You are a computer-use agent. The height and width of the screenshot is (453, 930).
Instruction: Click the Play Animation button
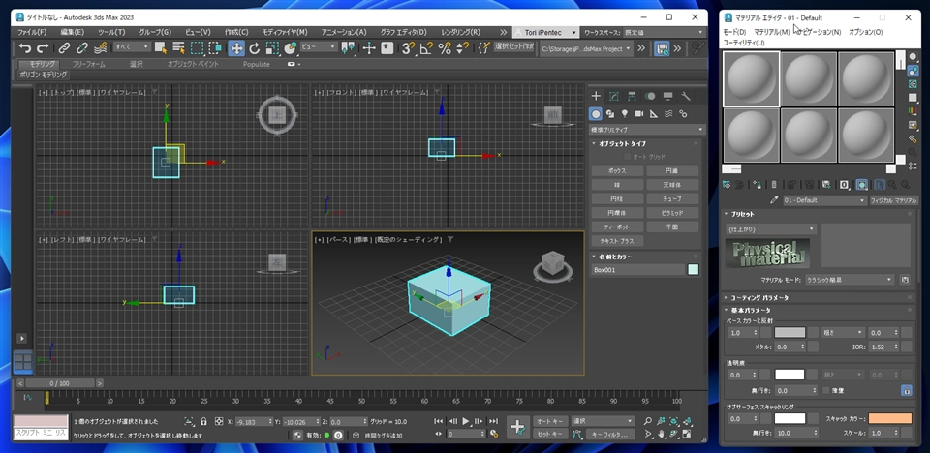[x=466, y=421]
